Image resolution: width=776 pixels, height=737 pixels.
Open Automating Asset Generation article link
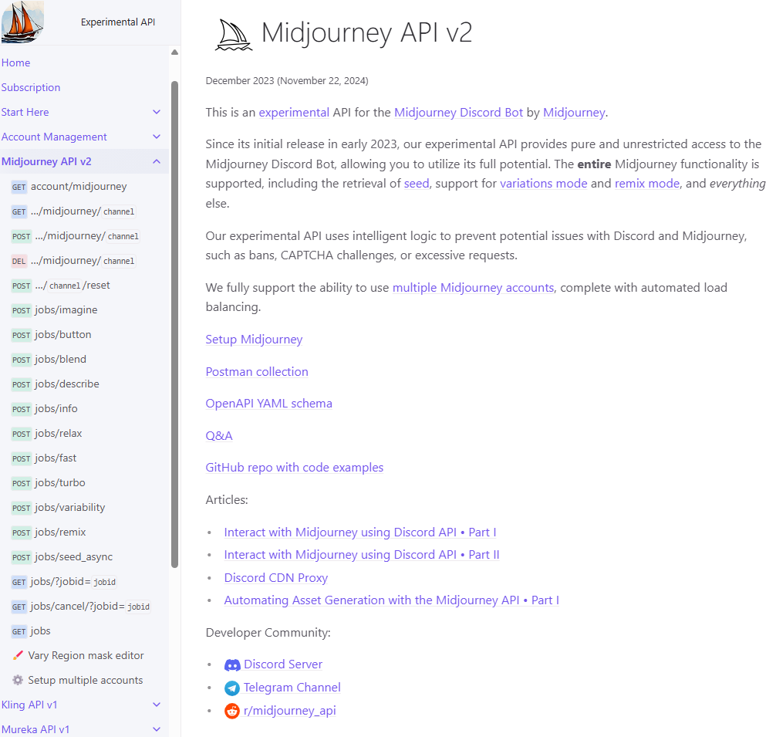pos(391,600)
